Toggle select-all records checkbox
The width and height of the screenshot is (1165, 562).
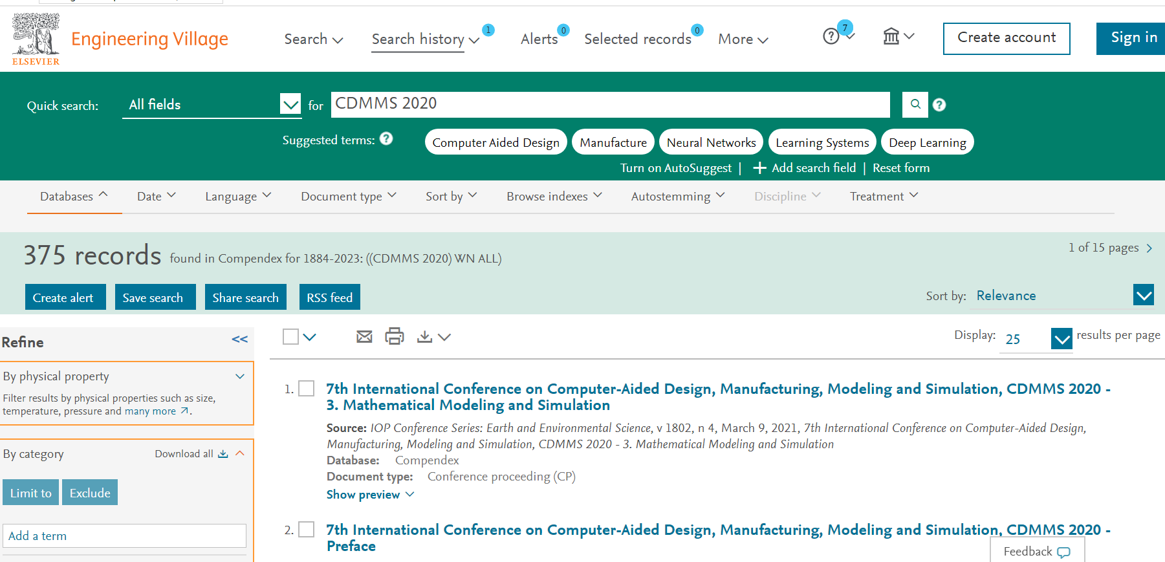pyautogui.click(x=291, y=336)
